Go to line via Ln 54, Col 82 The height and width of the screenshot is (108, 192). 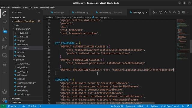coord(117,106)
